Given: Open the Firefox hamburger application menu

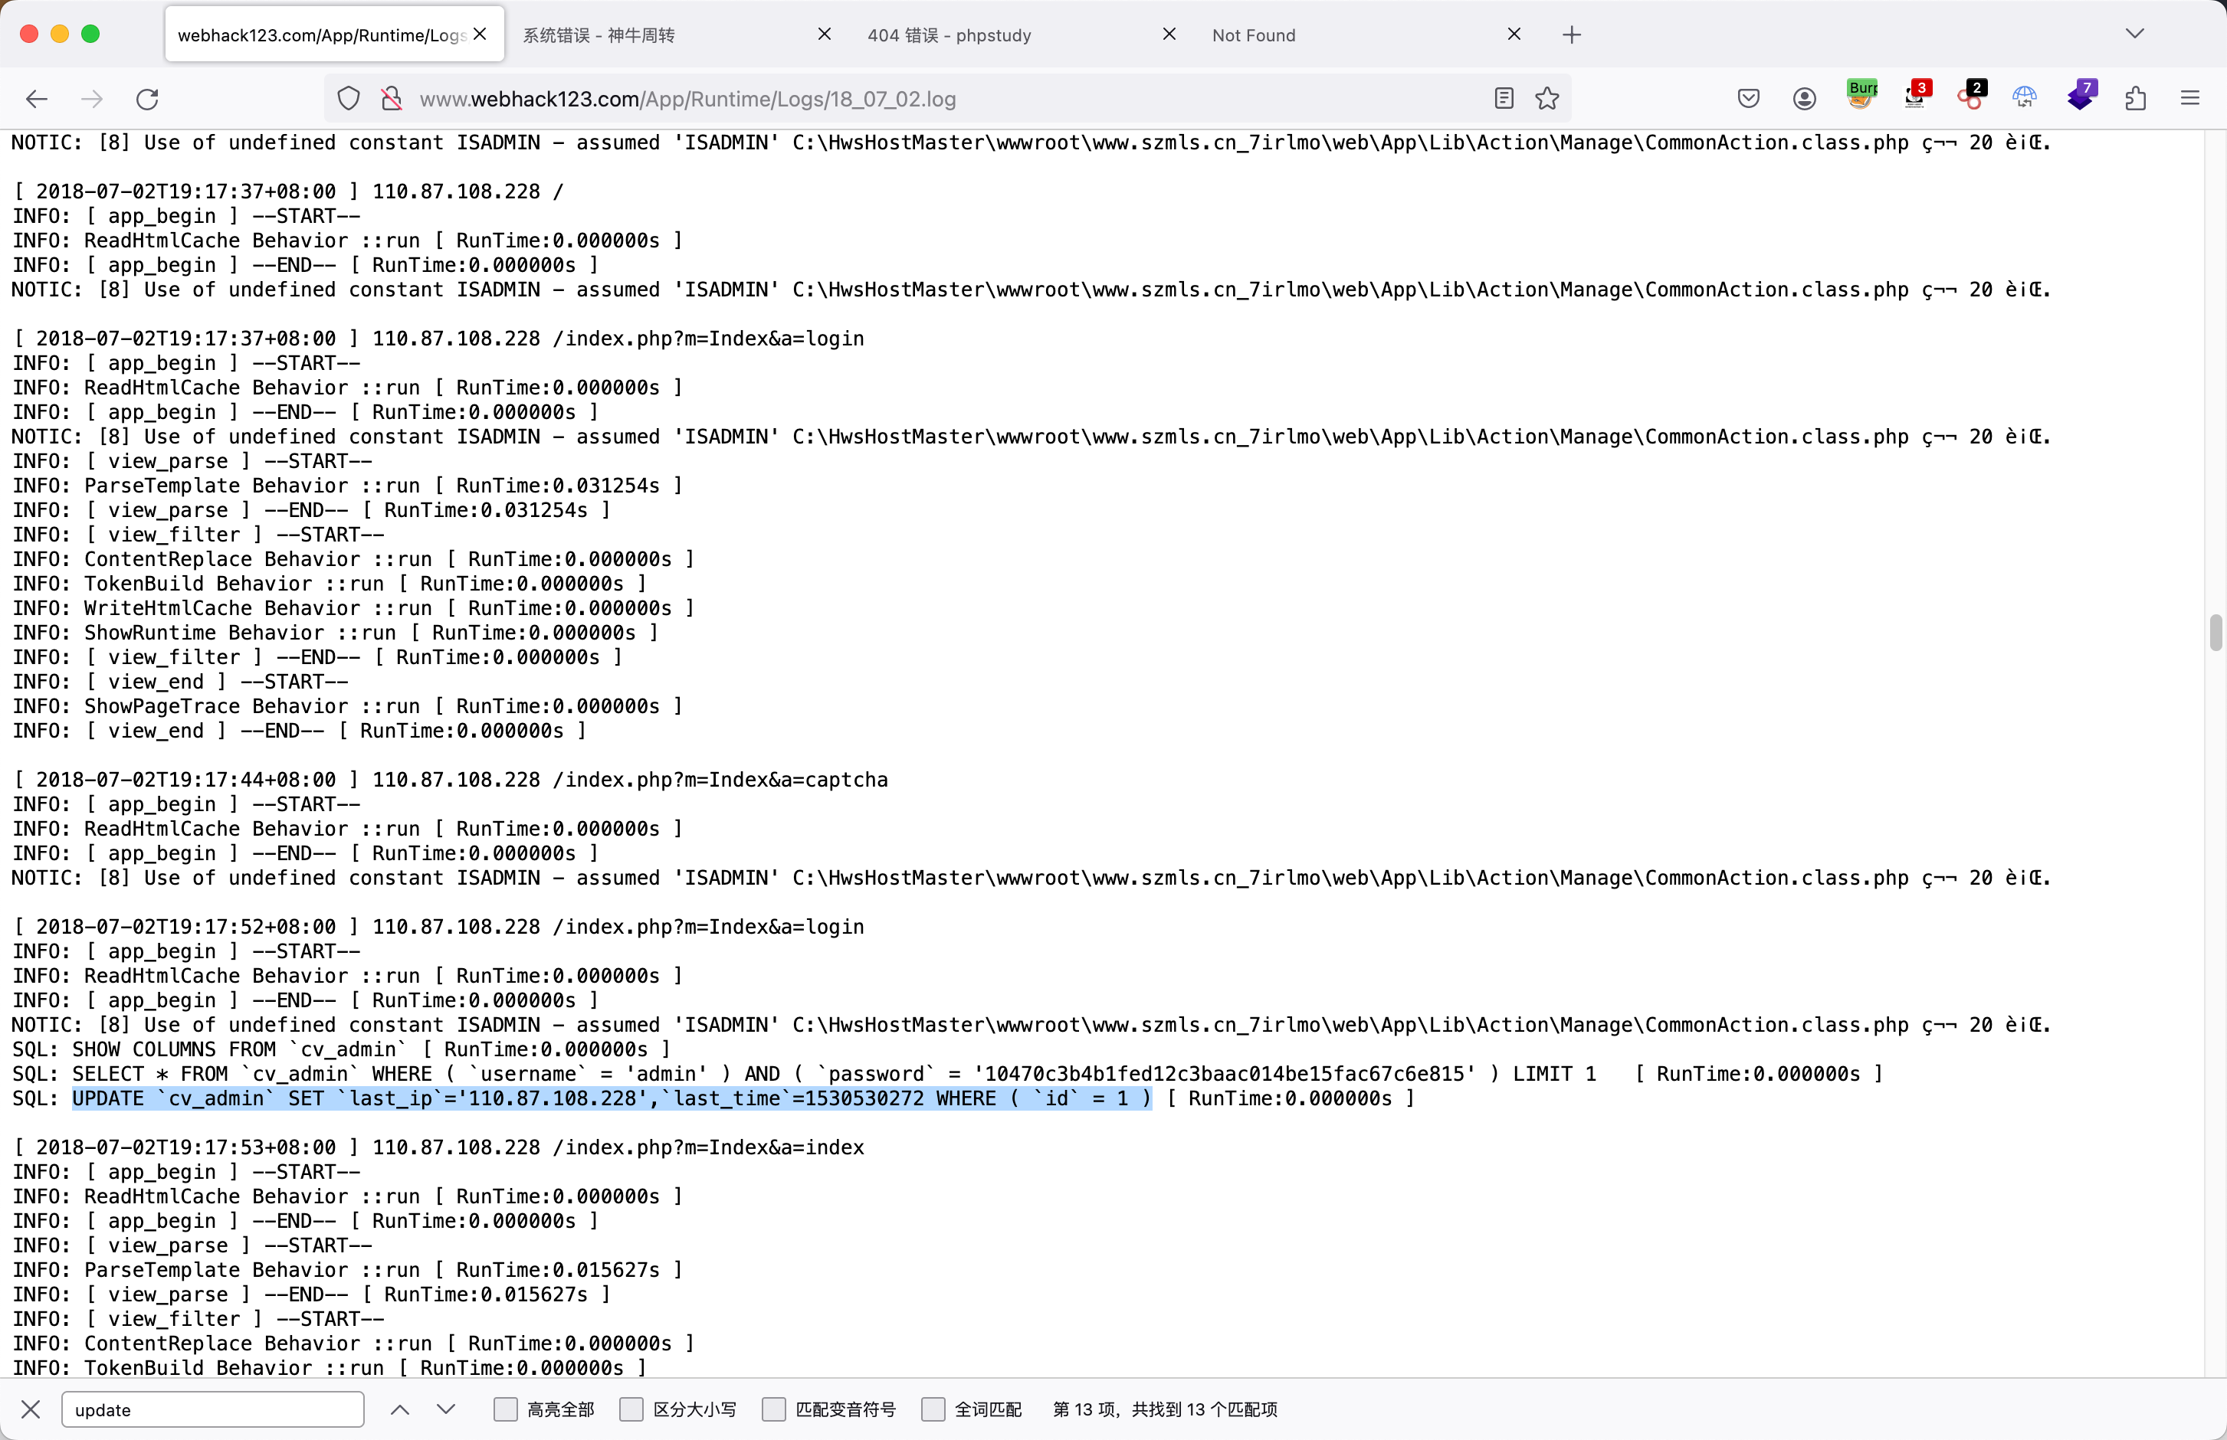Looking at the screenshot, I should pos(2189,98).
